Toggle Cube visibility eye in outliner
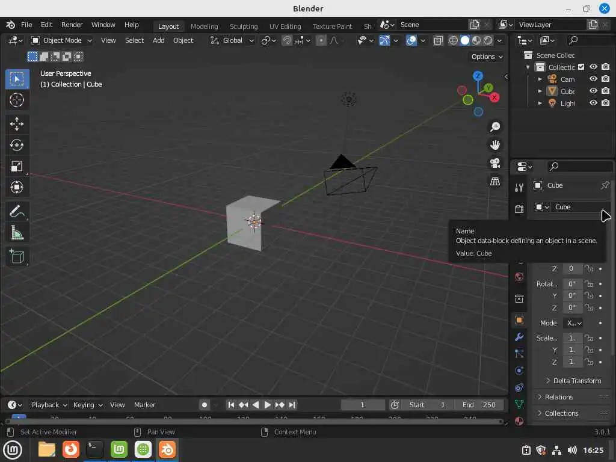The image size is (616, 462). pos(593,91)
